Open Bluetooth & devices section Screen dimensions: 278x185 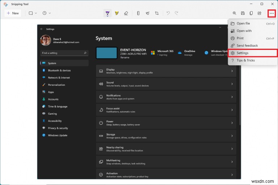click(64, 70)
